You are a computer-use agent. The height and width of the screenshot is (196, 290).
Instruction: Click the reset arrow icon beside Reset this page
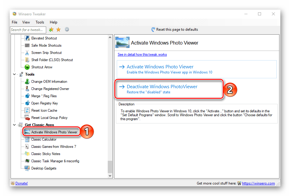pos(153,30)
